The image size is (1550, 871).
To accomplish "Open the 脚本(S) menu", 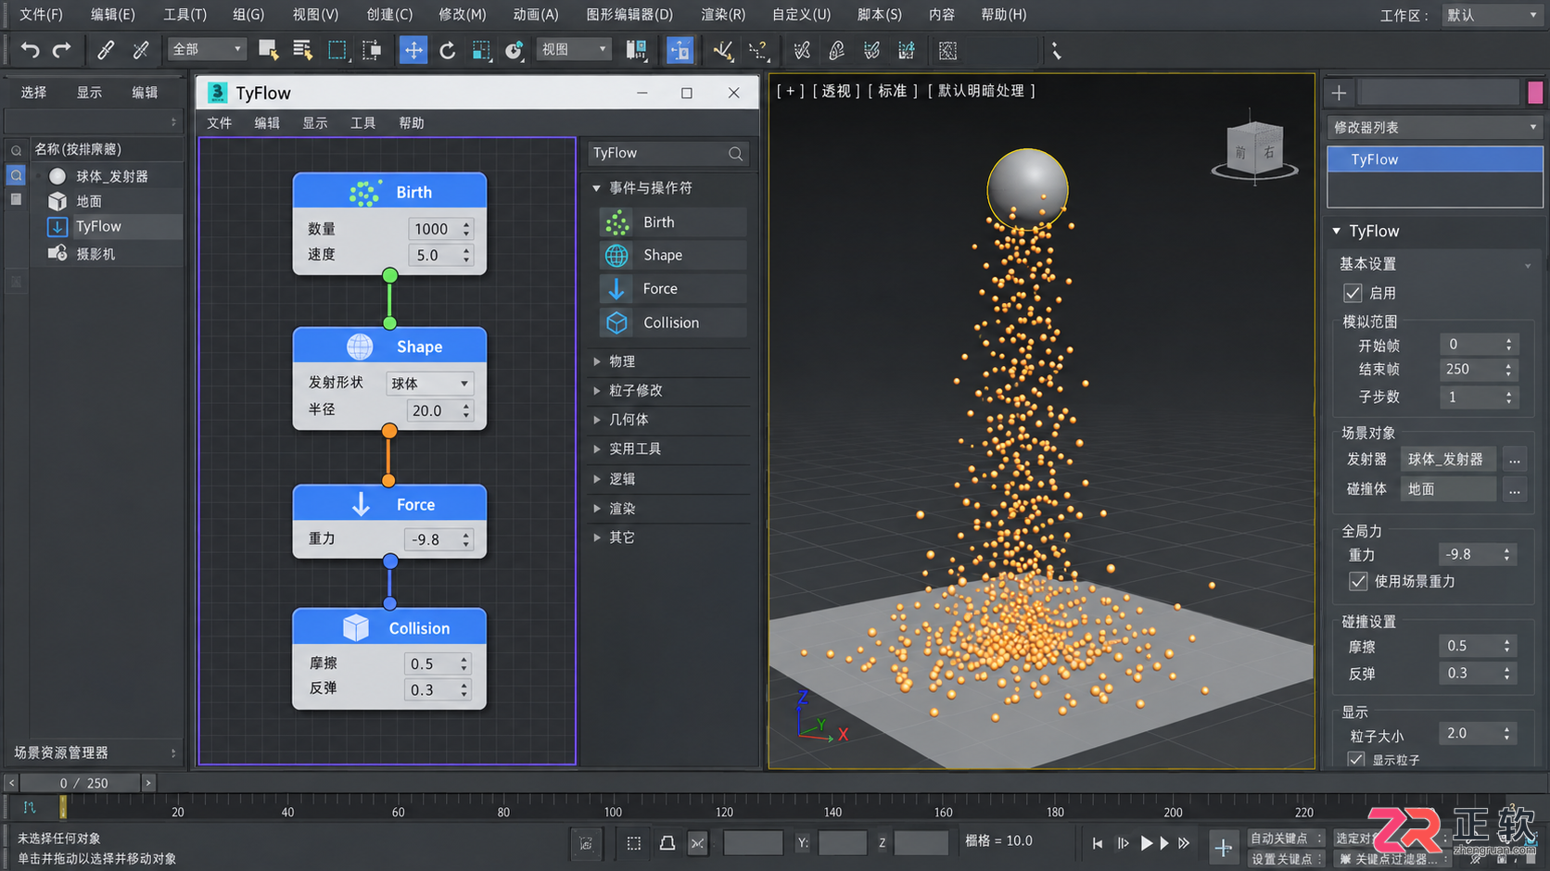I will coord(880,15).
